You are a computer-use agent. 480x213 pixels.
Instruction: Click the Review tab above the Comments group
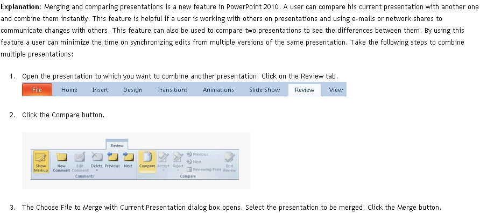click(117, 145)
